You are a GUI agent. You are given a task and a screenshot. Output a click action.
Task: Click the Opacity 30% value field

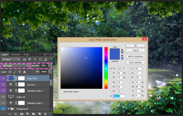point(44,66)
